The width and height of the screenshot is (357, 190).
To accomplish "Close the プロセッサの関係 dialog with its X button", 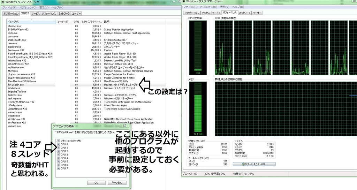I will coord(124,126).
